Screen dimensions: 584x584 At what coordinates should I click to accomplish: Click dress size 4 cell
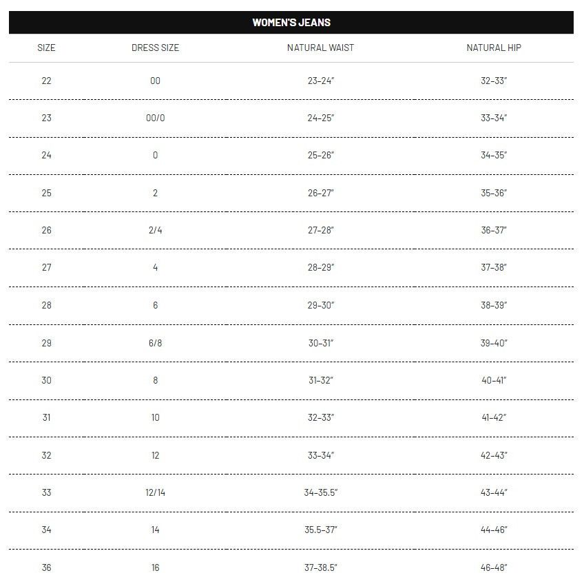coord(156,267)
